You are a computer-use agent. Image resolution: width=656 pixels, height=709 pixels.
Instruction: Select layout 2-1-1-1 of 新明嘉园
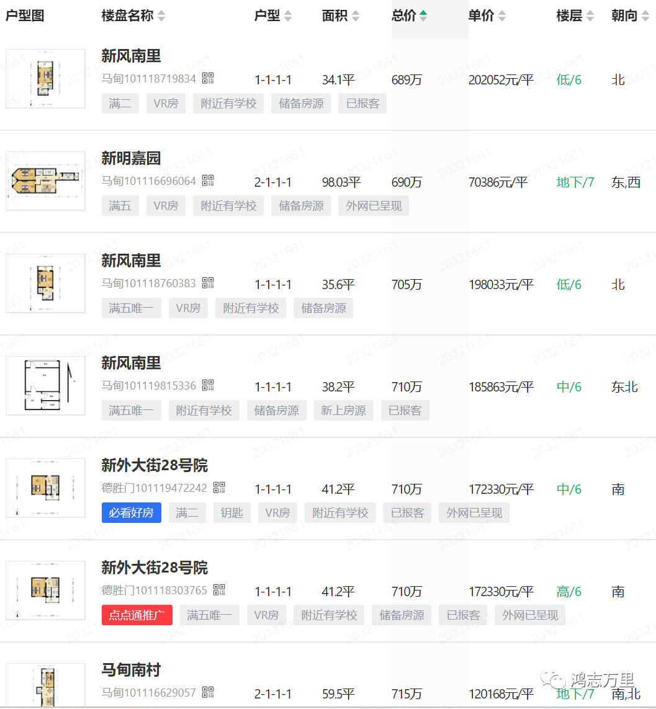273,182
